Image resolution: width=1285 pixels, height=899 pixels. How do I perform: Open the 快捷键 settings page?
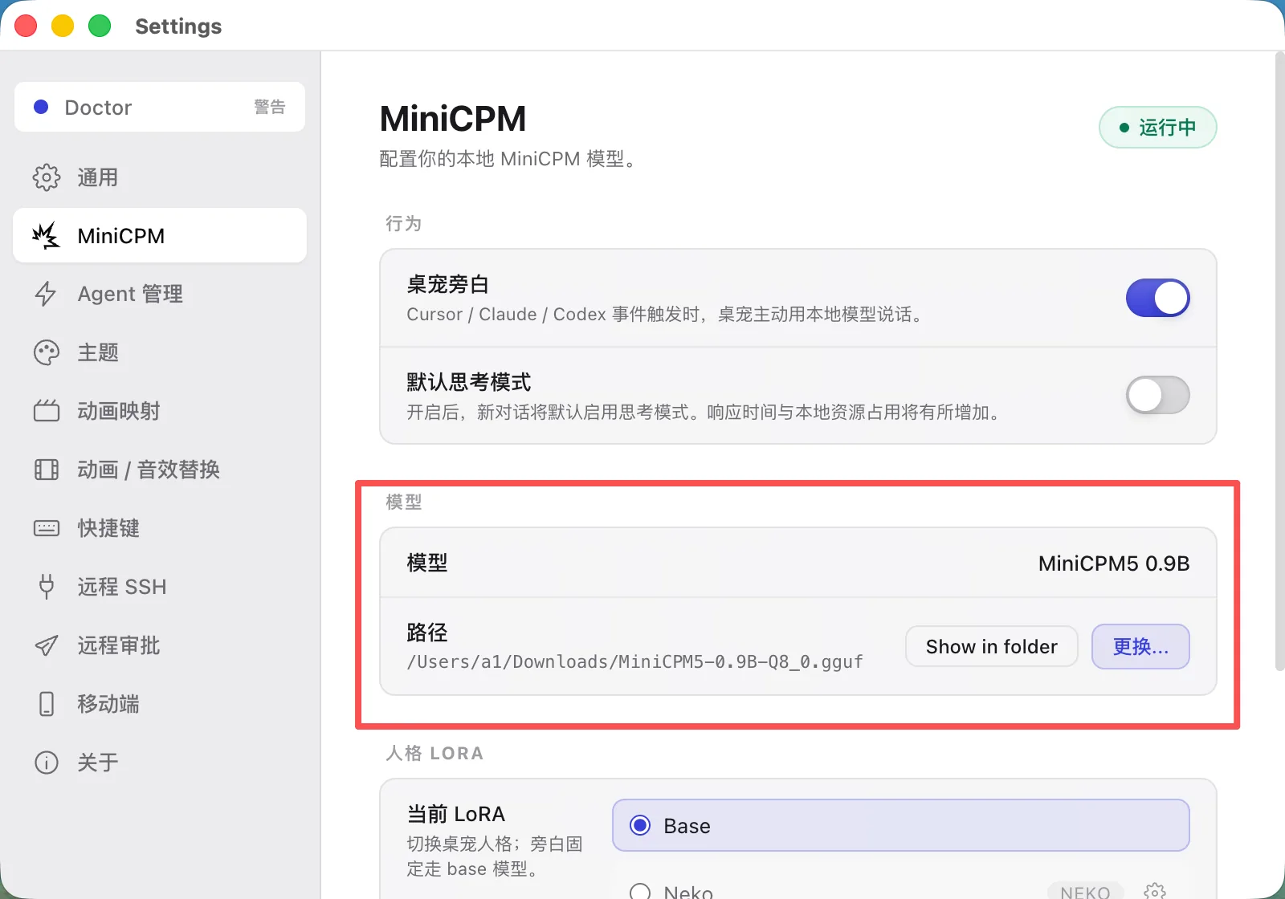(x=160, y=528)
